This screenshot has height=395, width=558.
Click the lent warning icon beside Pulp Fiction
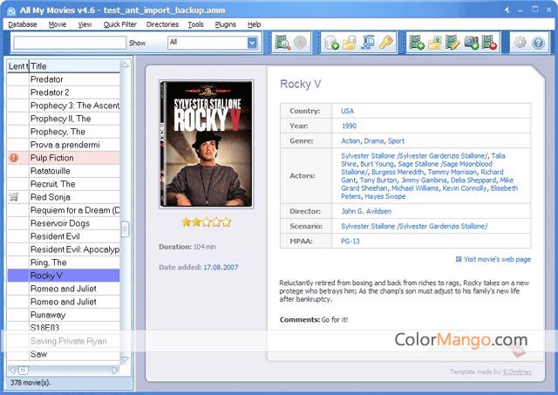13,158
